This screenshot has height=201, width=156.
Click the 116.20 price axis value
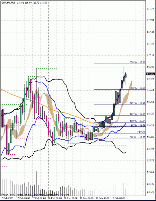pos(151,125)
